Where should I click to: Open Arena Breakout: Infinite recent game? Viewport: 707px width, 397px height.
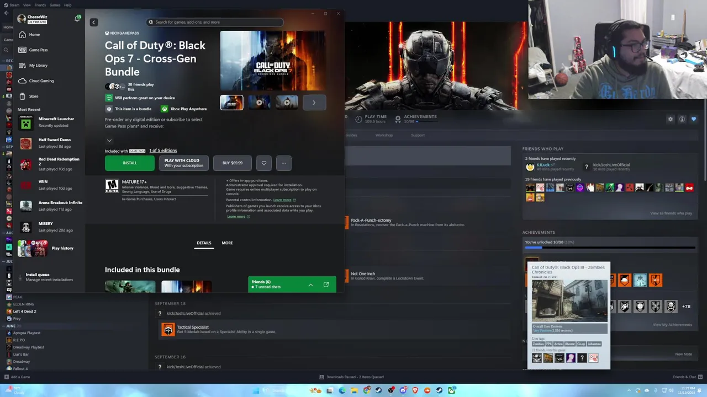pyautogui.click(x=51, y=206)
